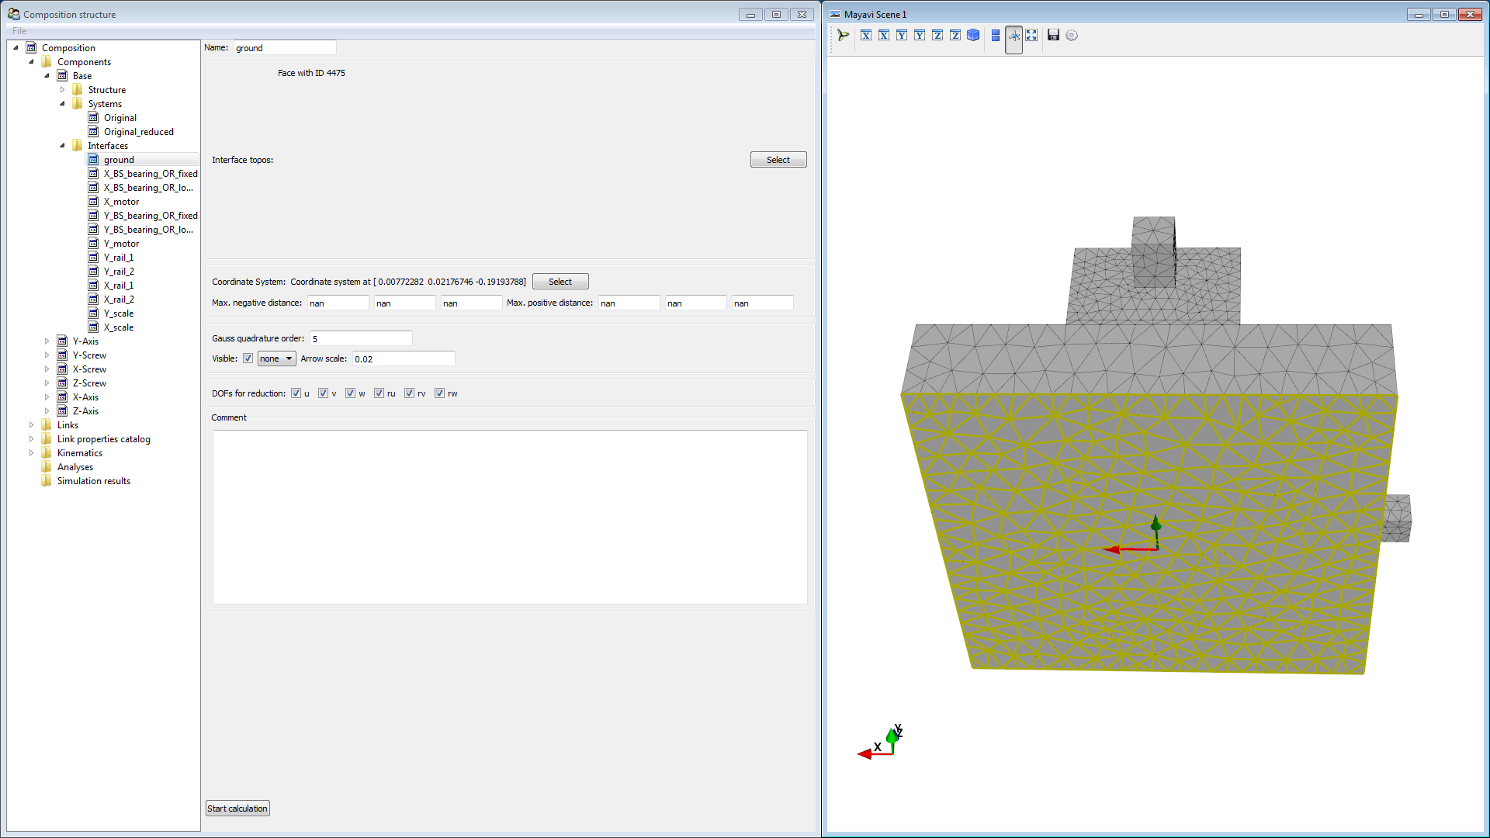This screenshot has width=1490, height=838.
Task: Click the Name field containing ground
Action: tap(285, 48)
